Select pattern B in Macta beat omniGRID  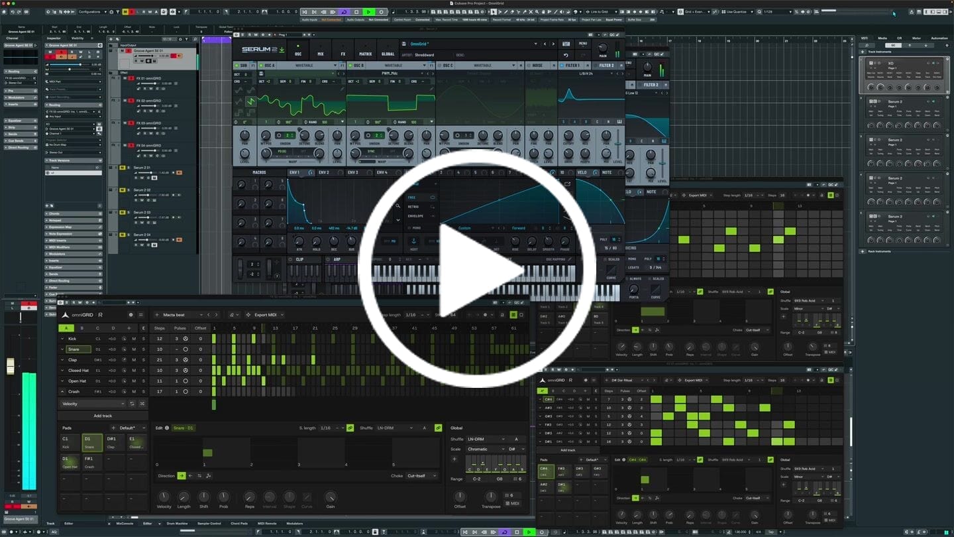pyautogui.click(x=82, y=328)
